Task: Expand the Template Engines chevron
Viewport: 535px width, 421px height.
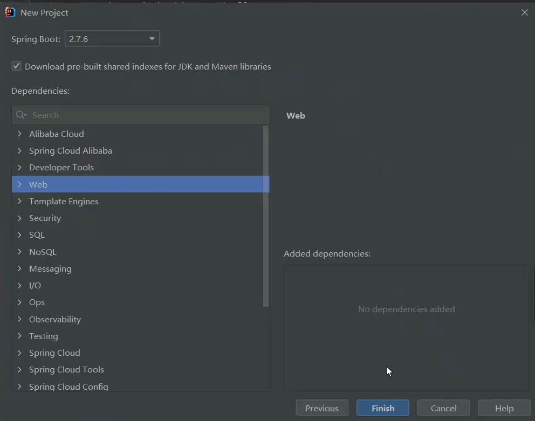Action: pos(19,201)
